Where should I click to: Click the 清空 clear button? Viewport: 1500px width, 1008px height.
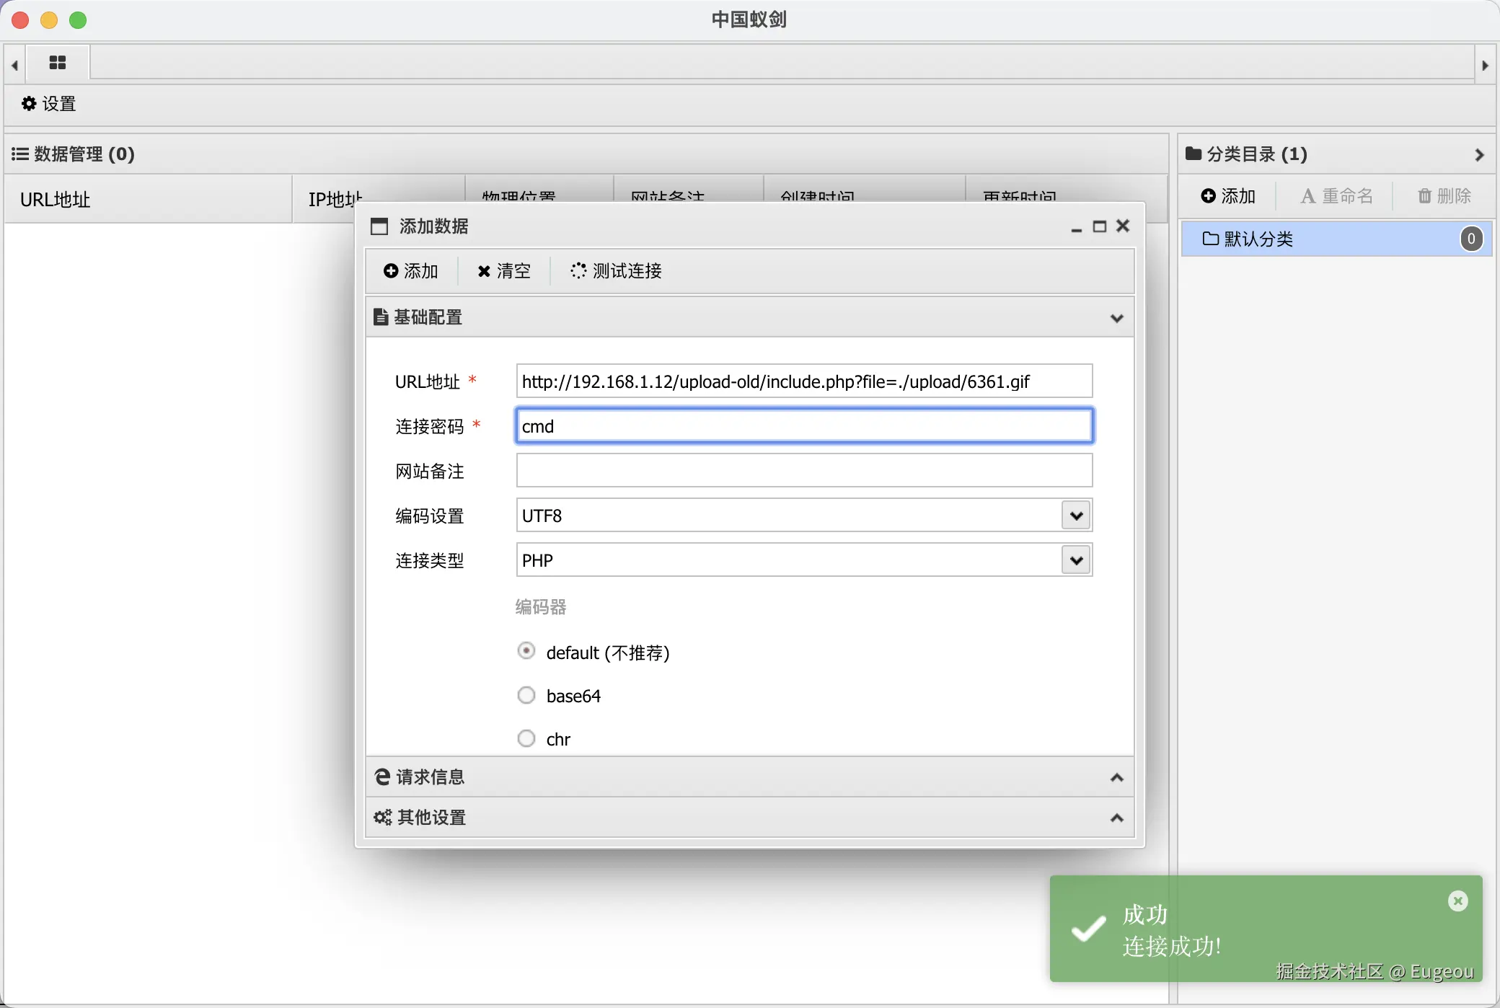tap(504, 271)
